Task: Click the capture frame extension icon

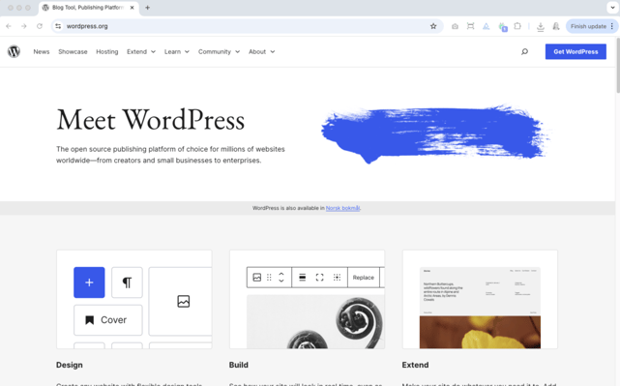Action: coord(470,26)
